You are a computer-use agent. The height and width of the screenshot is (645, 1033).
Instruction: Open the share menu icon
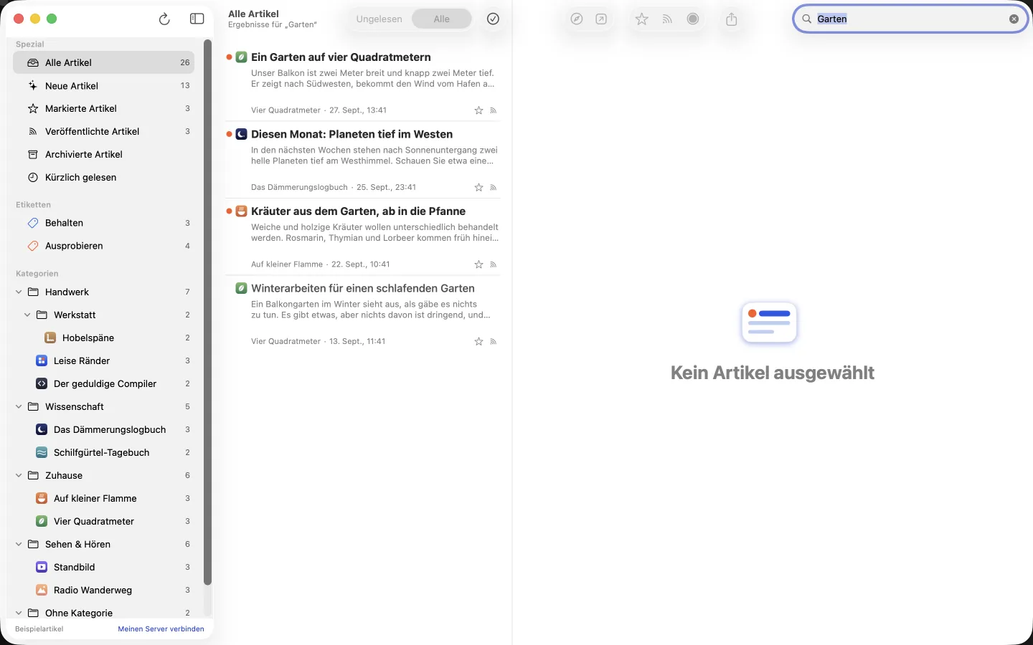(x=732, y=19)
